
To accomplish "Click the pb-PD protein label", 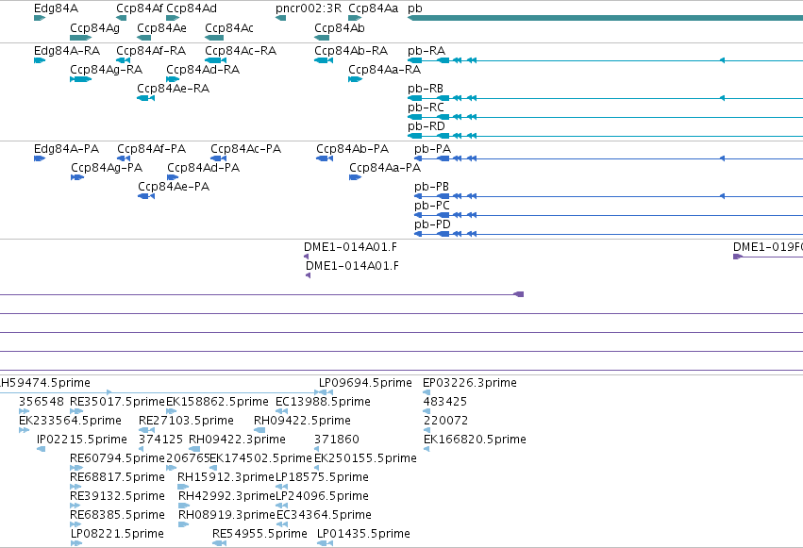I will pos(433,224).
